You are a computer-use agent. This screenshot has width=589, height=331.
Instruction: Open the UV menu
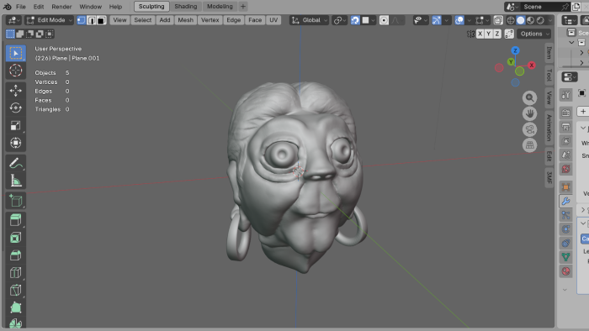(273, 20)
